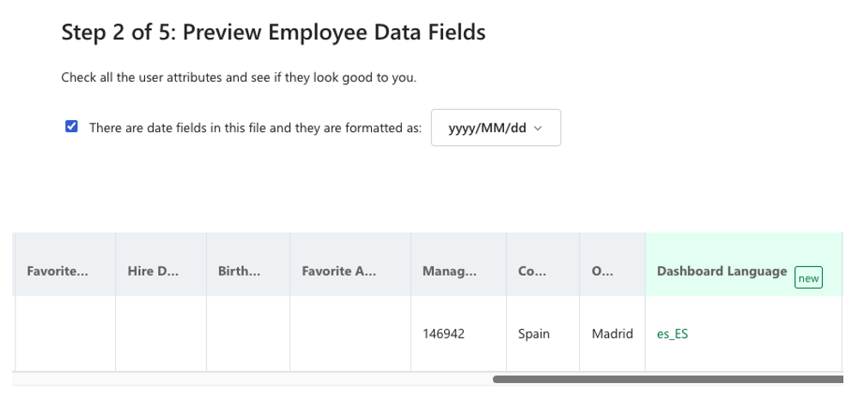Select the Dashboard Language column header
The height and width of the screenshot is (401, 864).
point(721,271)
